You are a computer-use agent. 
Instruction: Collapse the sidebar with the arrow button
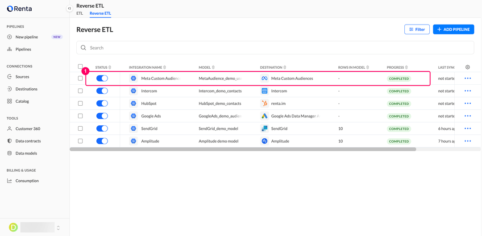click(70, 8)
